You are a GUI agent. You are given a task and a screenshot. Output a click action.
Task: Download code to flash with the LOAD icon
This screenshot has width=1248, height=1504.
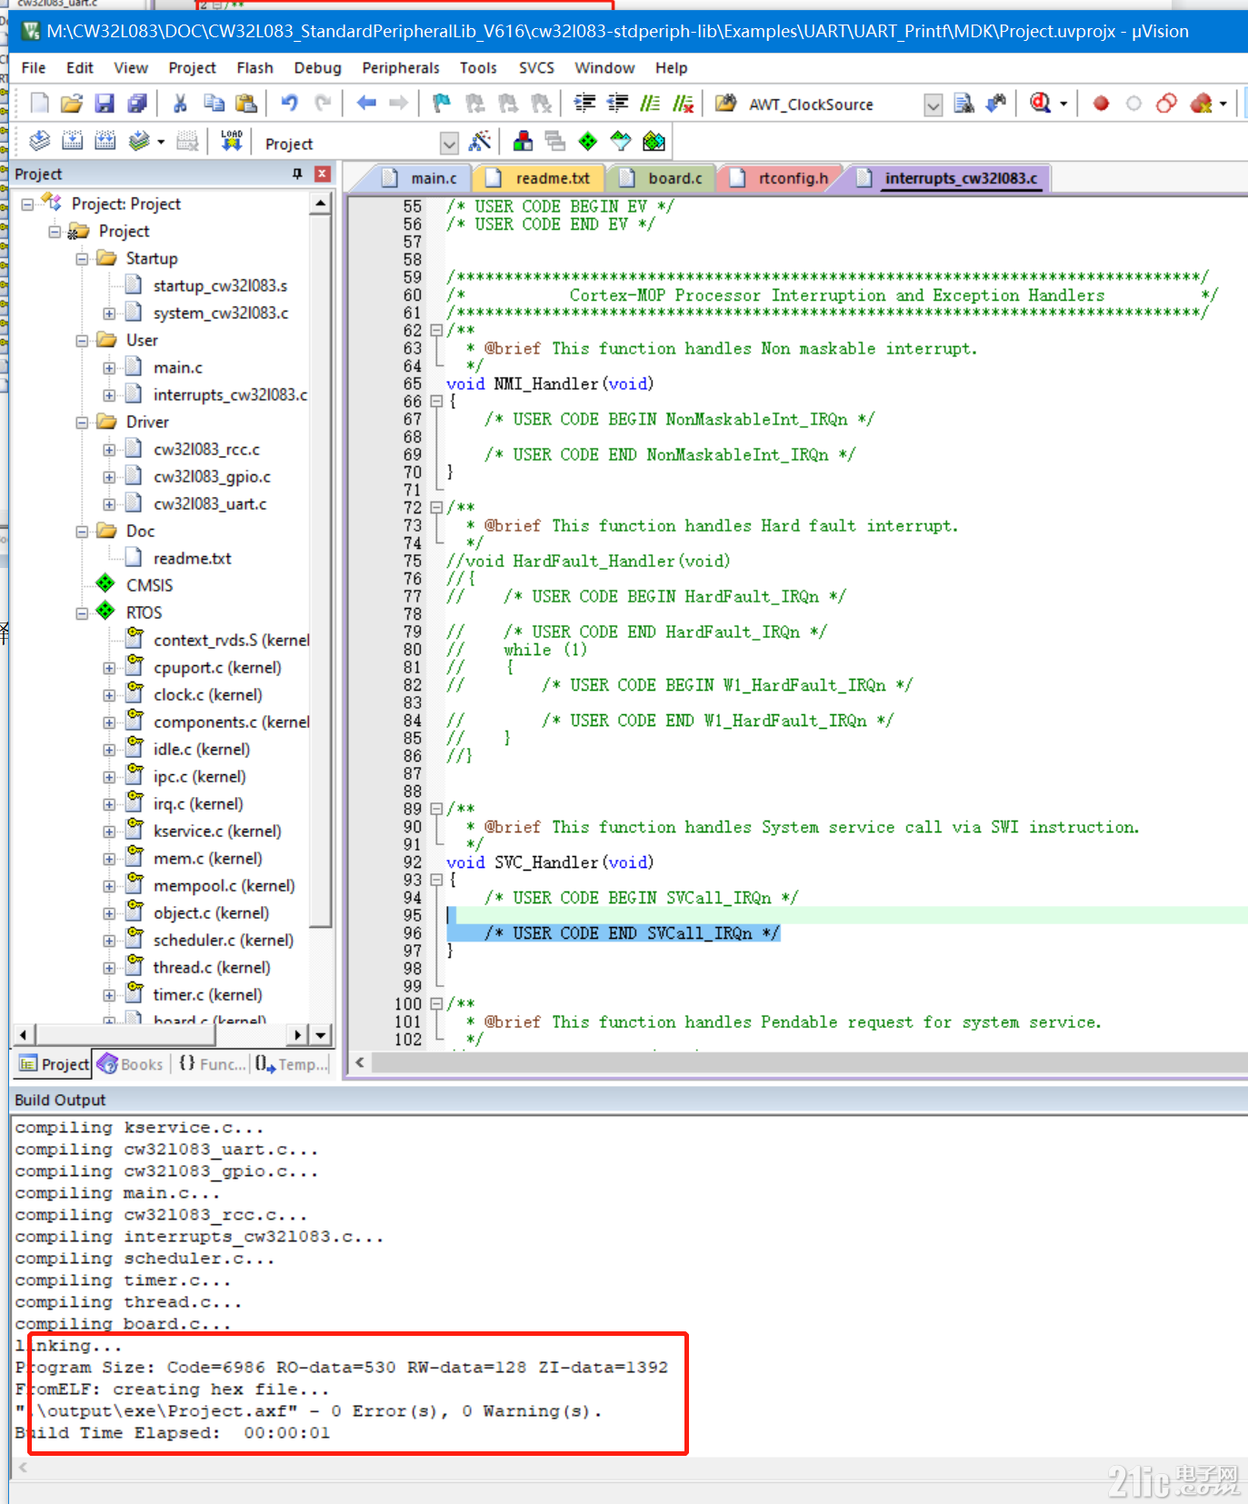[231, 141]
